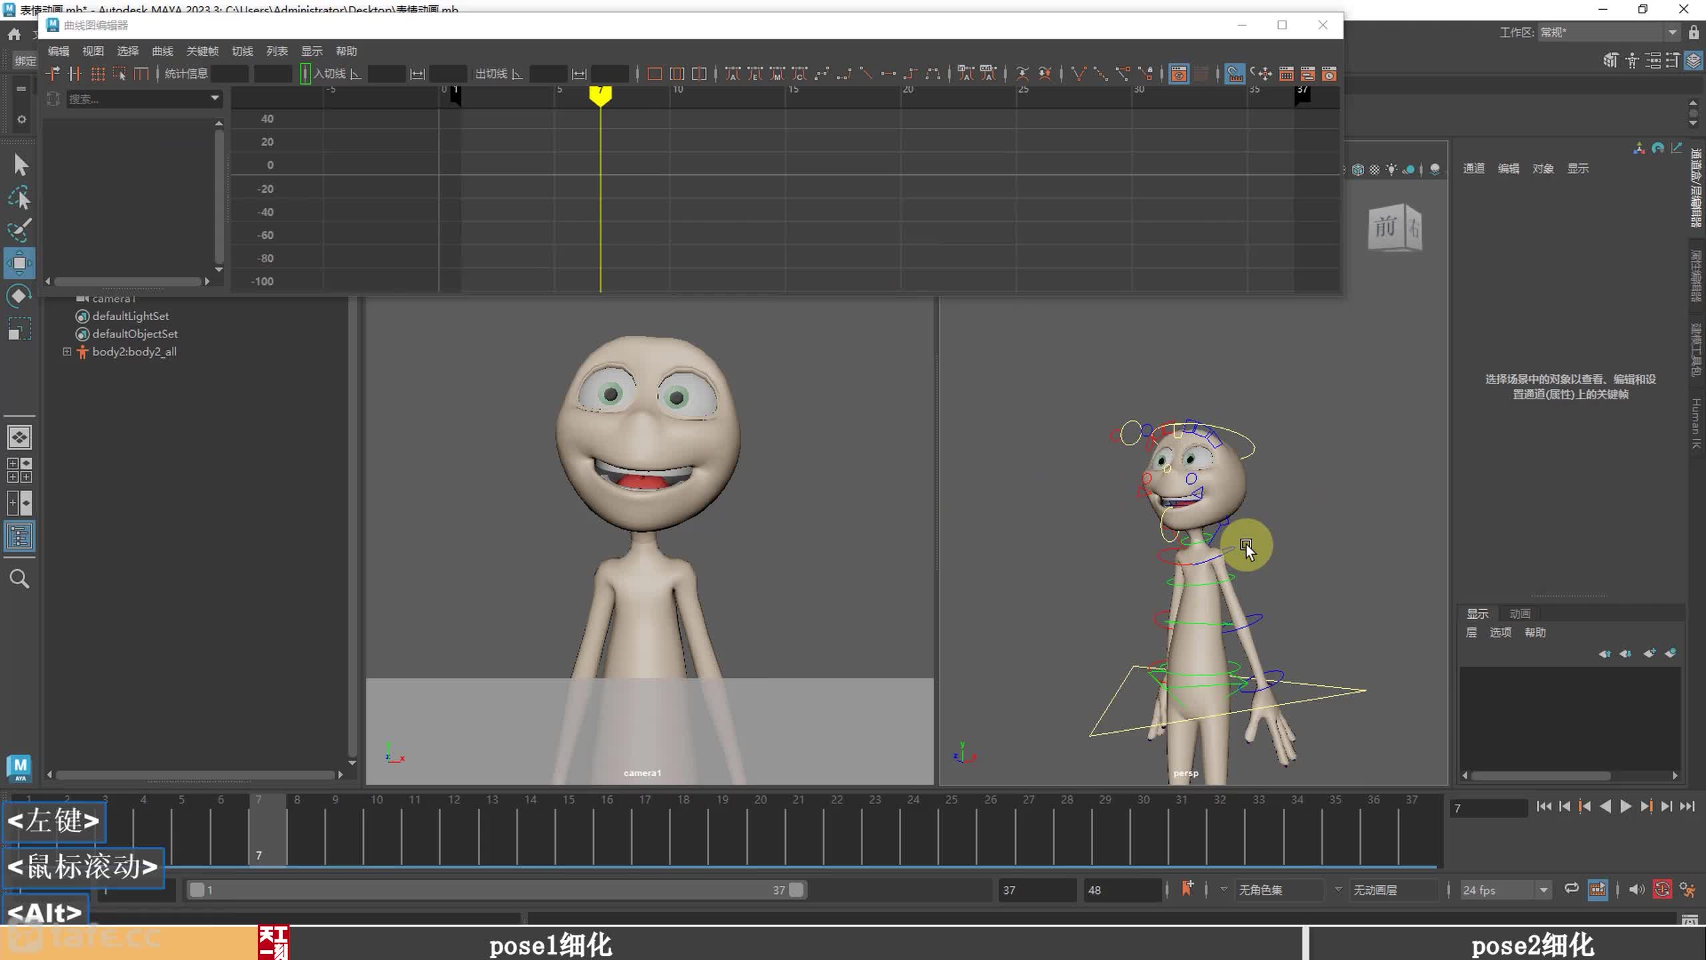The height and width of the screenshot is (960, 1706).
Task: Select the Lattice Deform Keys tool icon
Action: [x=97, y=73]
